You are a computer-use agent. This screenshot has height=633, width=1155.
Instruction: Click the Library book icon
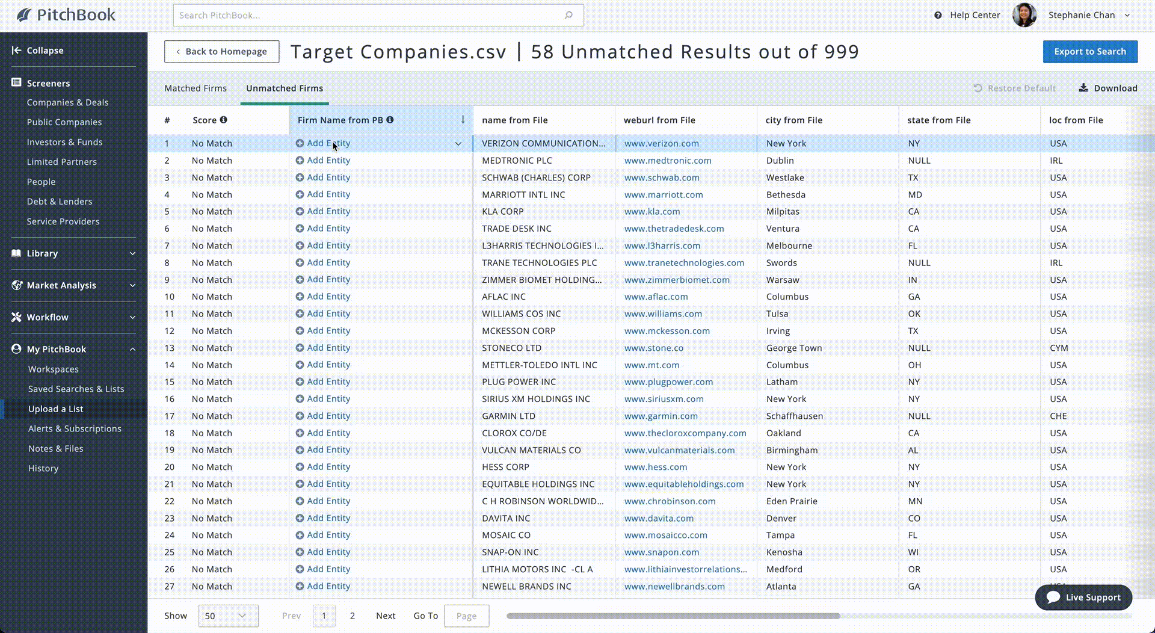tap(16, 253)
